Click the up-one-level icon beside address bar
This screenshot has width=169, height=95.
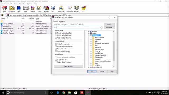(2, 15)
